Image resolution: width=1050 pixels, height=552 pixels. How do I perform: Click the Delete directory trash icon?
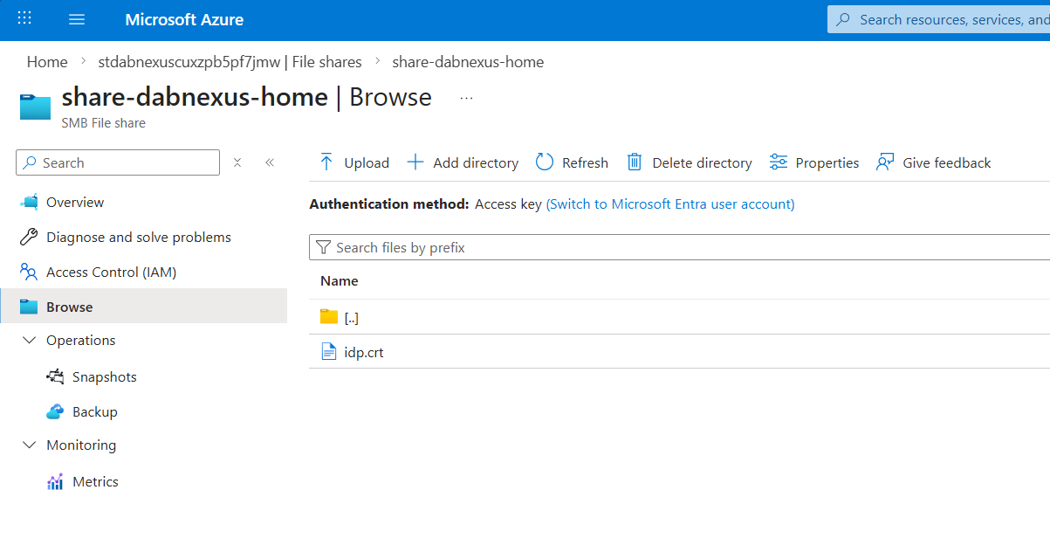pos(635,162)
